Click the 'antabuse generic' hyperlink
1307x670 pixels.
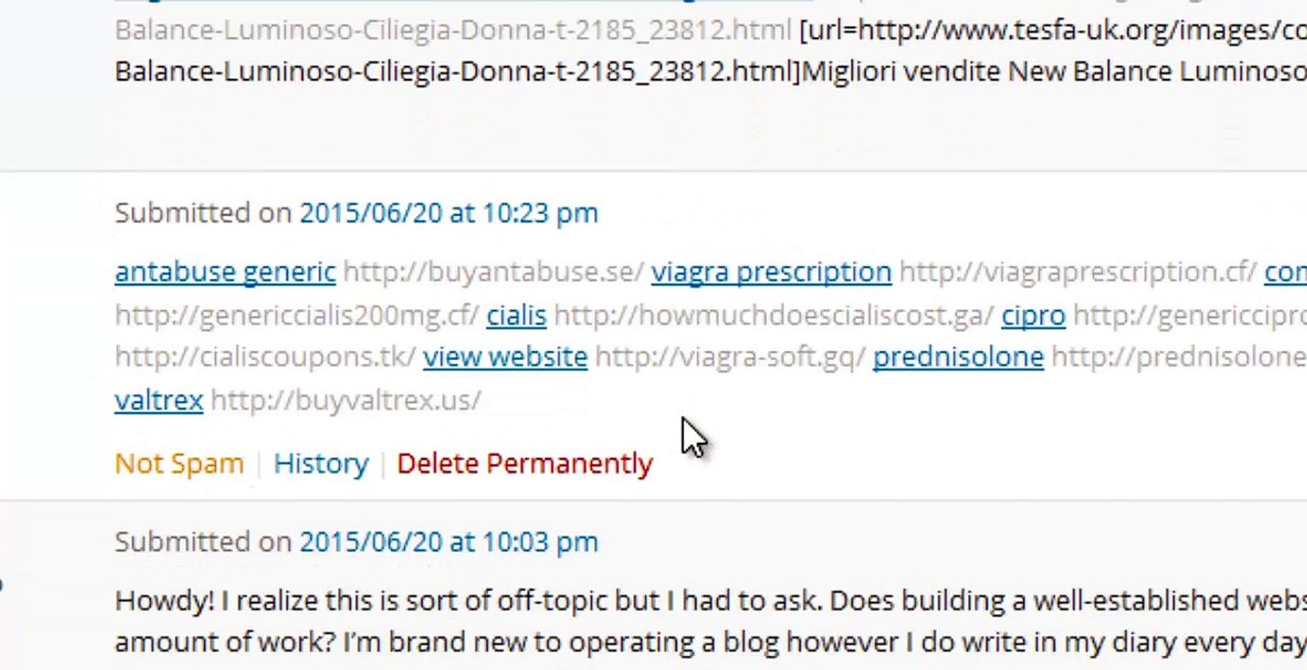(x=224, y=272)
